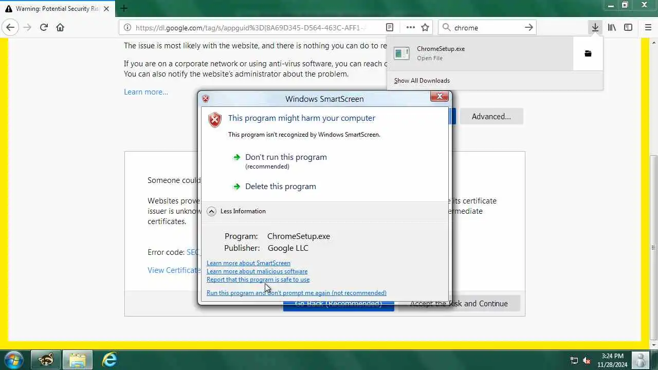The width and height of the screenshot is (658, 370).
Task: Click ChromeSetup.exe program name in dialog
Action: (299, 236)
